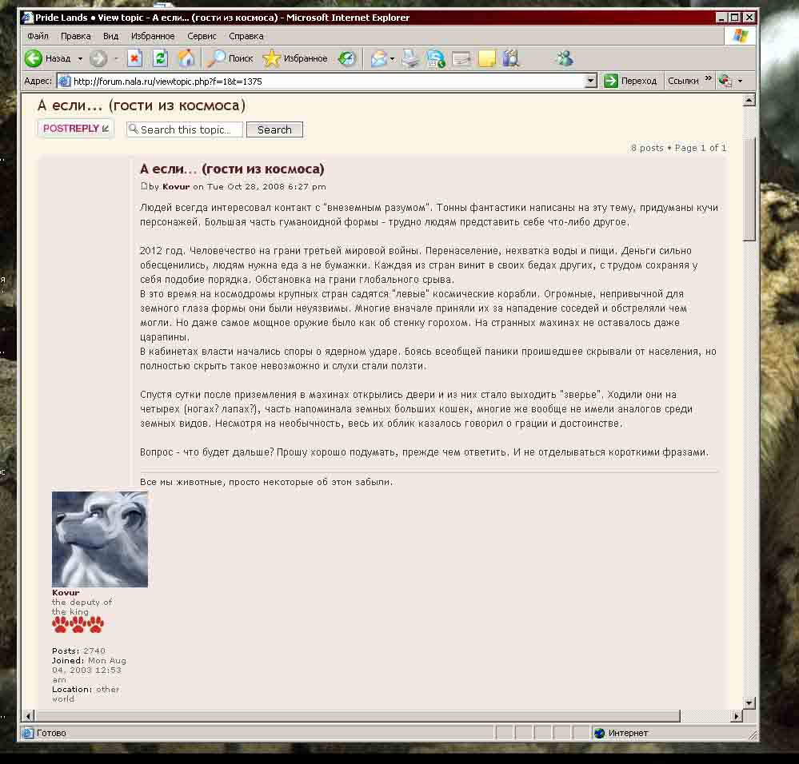
Task: Go to the Home page icon
Action: [x=186, y=58]
